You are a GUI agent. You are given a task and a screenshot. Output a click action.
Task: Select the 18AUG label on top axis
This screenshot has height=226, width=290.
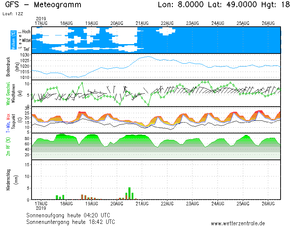pyautogui.click(x=66, y=23)
